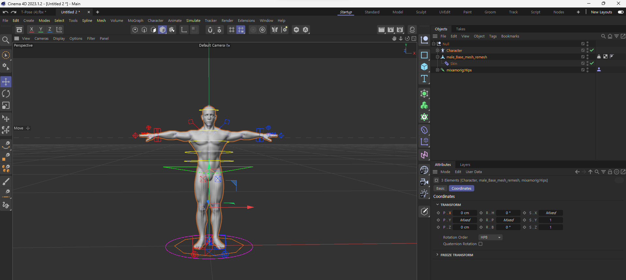
Task: Toggle visibility dots for Null object
Action: click(x=587, y=44)
